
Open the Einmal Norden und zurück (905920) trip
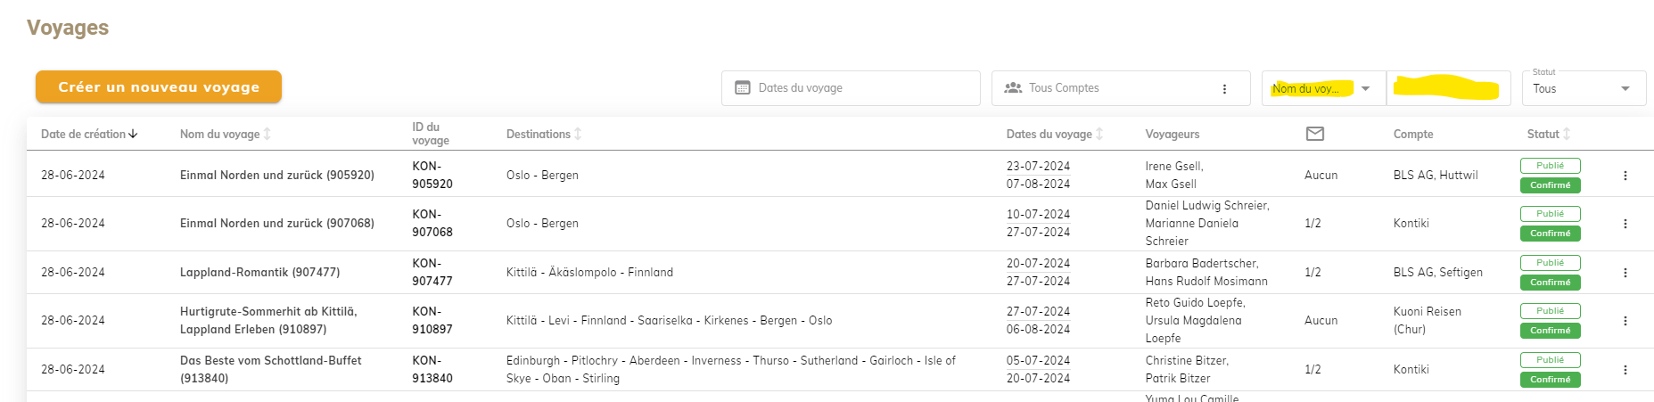[x=276, y=176]
